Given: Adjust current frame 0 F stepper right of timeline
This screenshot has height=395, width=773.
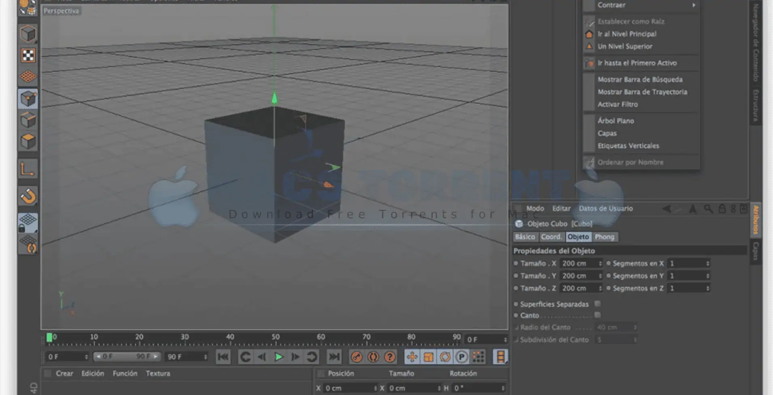Looking at the screenshot, I should 505,340.
